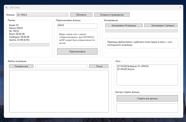Select the "Запуск." log entry

126,69
